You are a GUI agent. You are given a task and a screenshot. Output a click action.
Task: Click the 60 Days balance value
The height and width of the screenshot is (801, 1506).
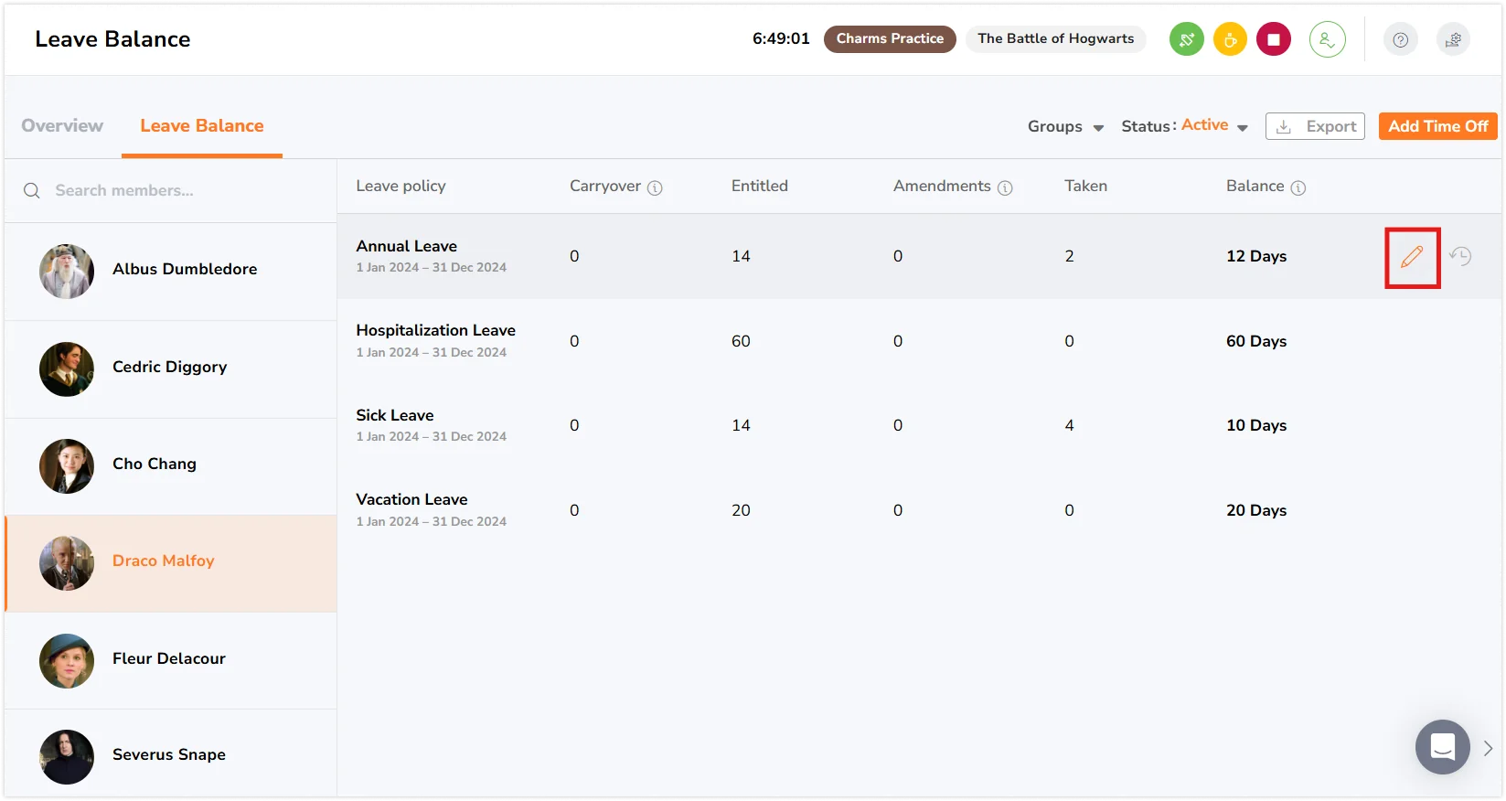[1256, 341]
